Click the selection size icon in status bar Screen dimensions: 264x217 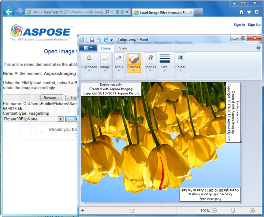[131, 210]
